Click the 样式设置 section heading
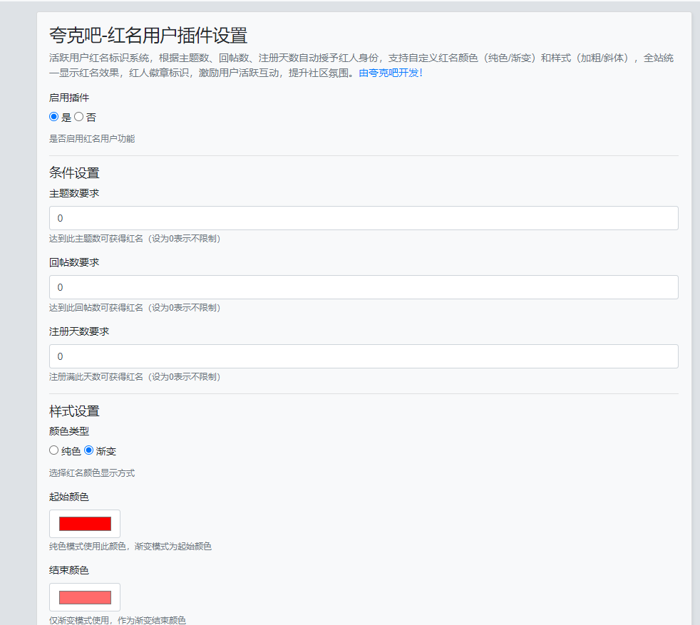The width and height of the screenshot is (700, 625). tap(74, 410)
